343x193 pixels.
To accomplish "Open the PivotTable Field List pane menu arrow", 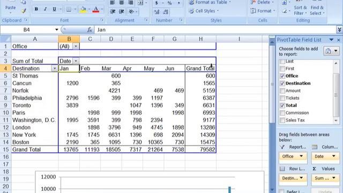I will [331, 40].
